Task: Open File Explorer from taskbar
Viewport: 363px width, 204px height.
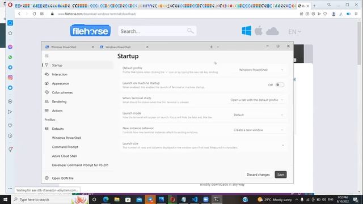Action: click(x=117, y=199)
